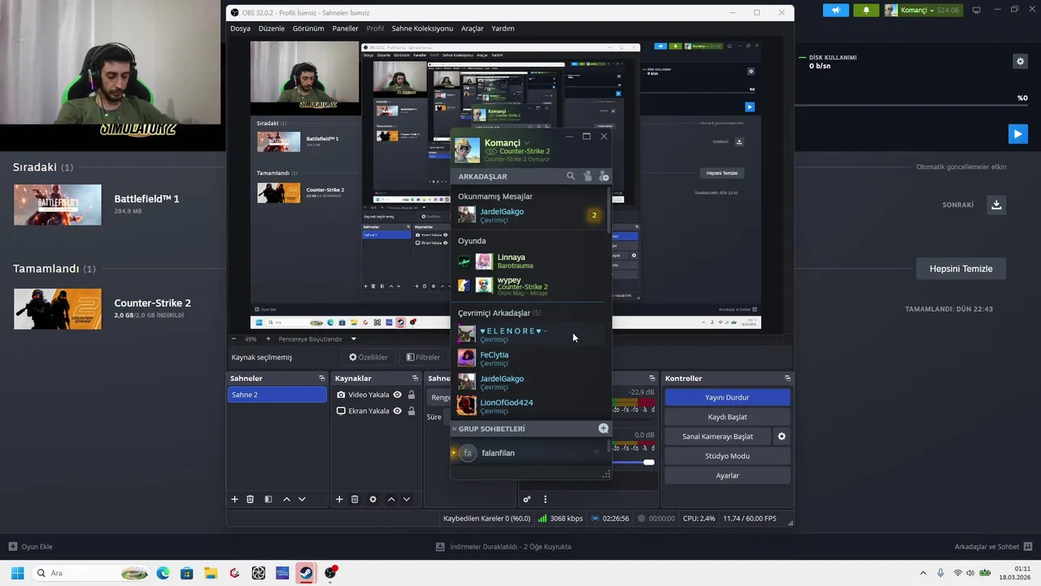
Task: Open the ELENORE friend options chevron
Action: tap(546, 331)
